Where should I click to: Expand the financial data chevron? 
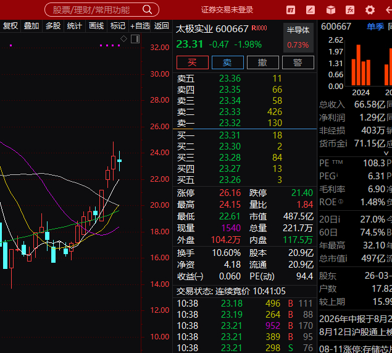(x=386, y=153)
